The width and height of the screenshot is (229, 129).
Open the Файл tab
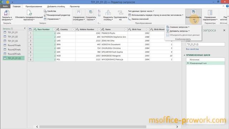point(5,6)
